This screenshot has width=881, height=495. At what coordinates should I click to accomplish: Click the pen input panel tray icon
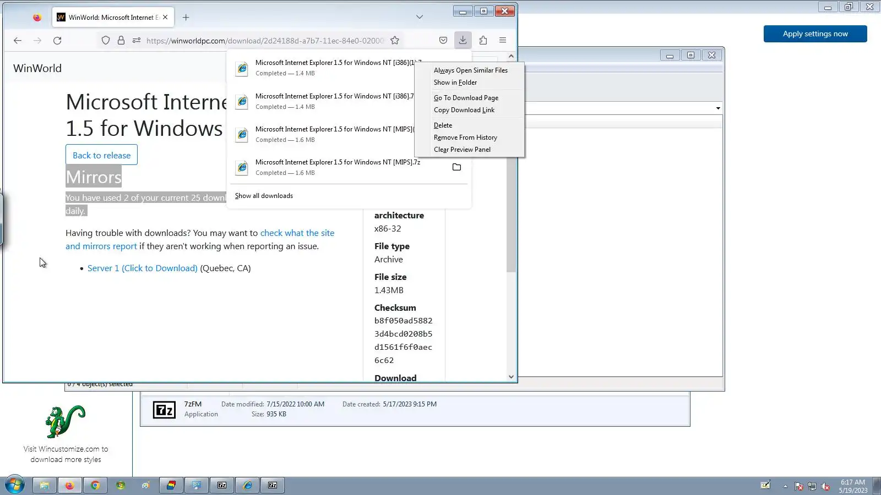click(x=765, y=485)
